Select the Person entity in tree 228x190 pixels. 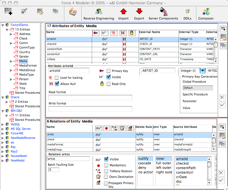coord(24,79)
